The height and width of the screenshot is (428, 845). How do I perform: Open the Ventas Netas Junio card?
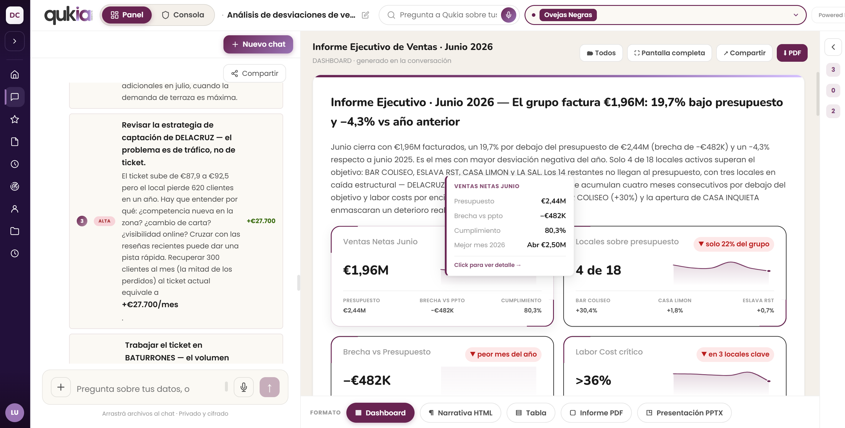(442, 276)
